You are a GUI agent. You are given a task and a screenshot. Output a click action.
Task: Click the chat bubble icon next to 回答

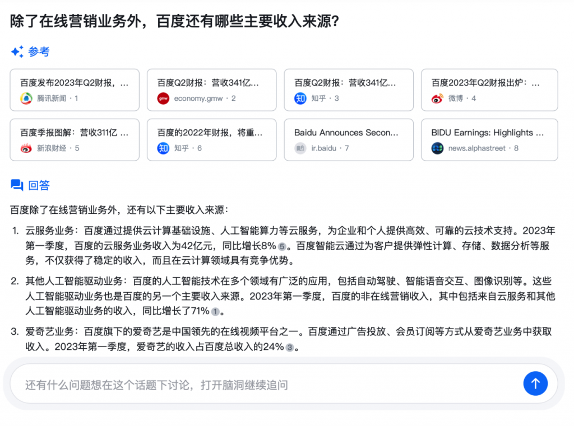pos(17,185)
